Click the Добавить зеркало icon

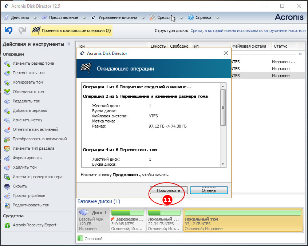point(7,111)
